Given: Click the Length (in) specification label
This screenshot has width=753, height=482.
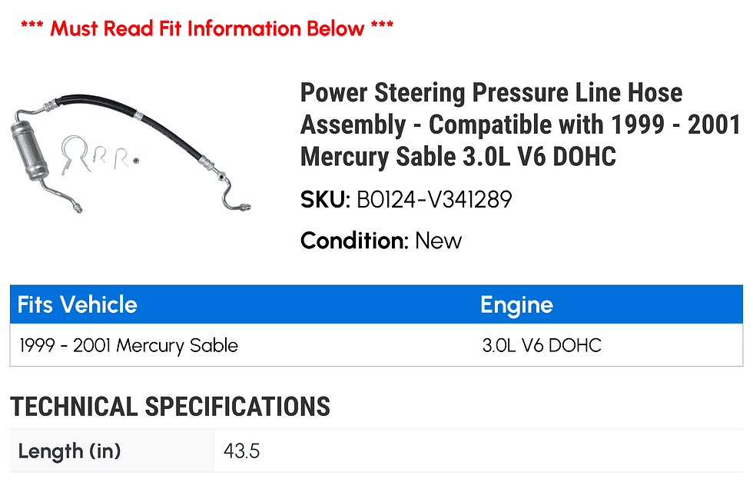Looking at the screenshot, I should (69, 451).
